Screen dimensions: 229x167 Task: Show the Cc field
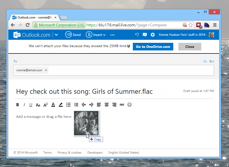205,61
